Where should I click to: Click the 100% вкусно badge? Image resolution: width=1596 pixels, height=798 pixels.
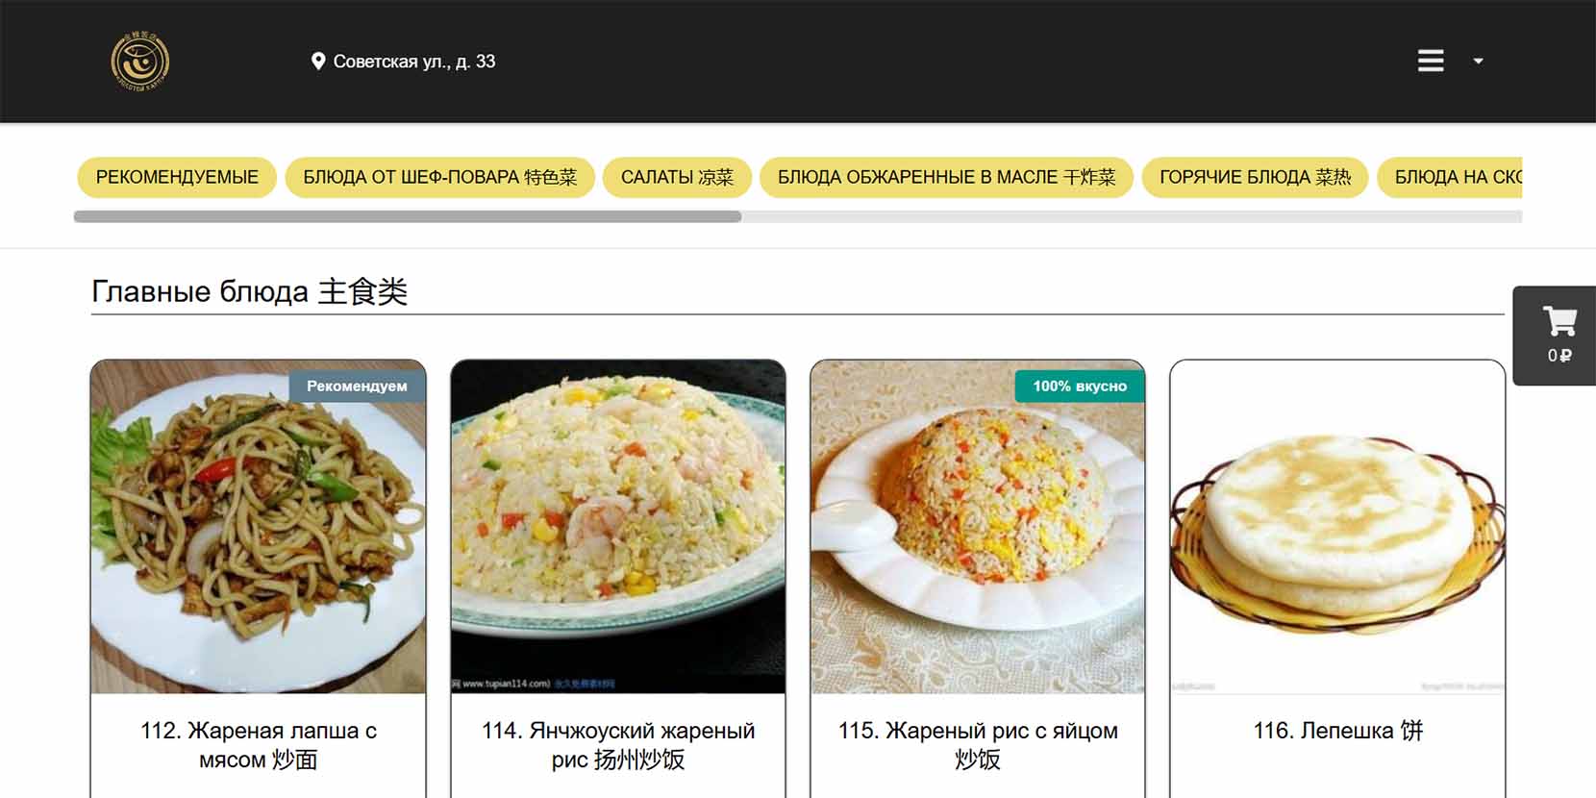(1080, 387)
